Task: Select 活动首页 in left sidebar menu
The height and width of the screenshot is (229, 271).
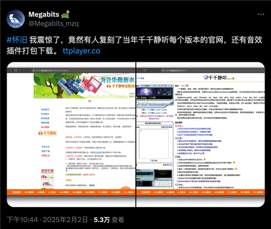Action: coord(46,110)
